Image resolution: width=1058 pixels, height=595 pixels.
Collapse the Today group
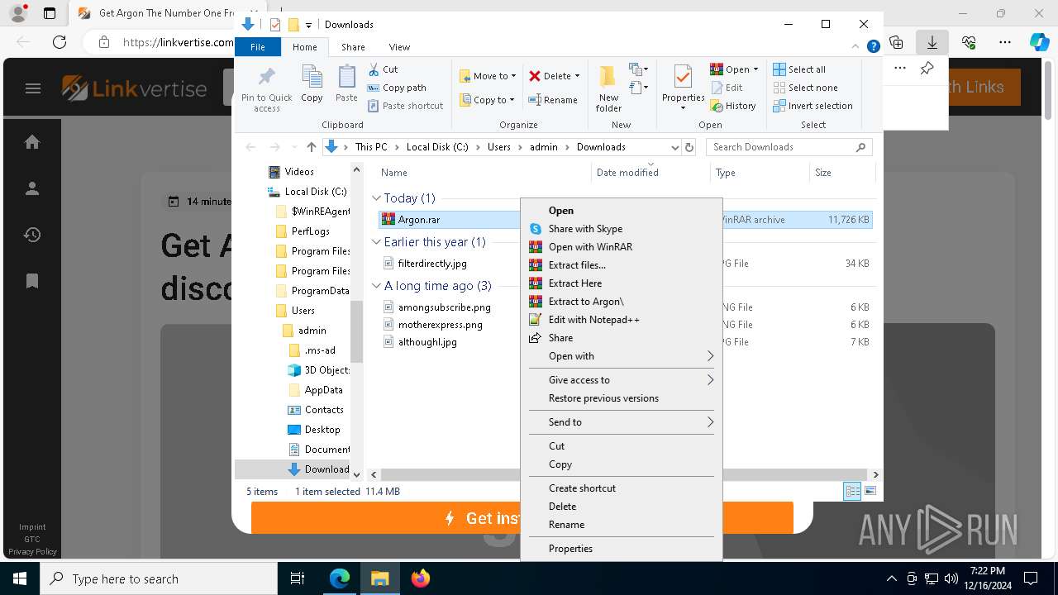click(377, 198)
